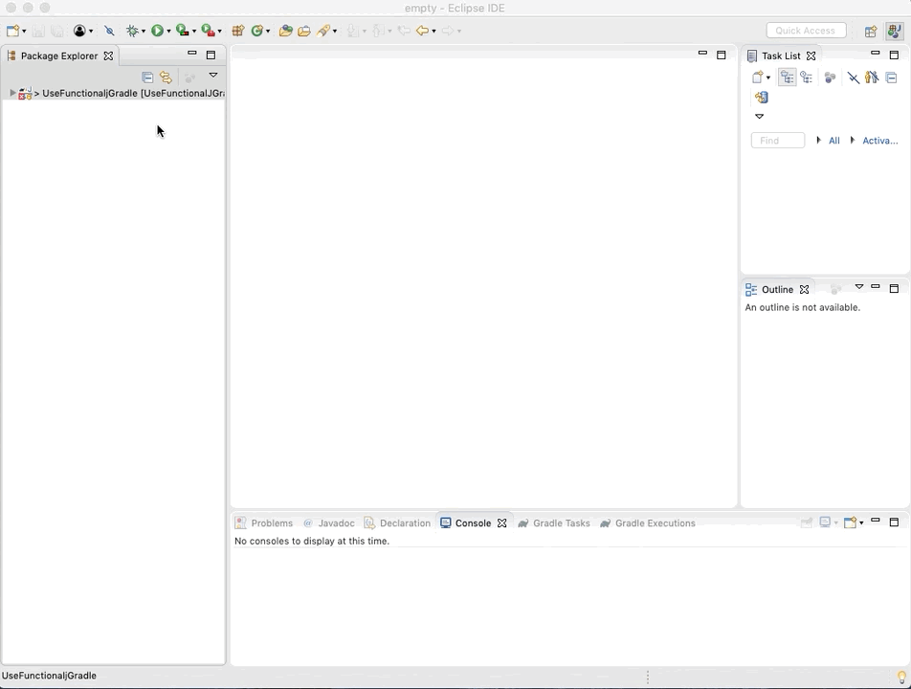Toggle Skip All Breakpoints
The image size is (911, 689).
coord(109,31)
